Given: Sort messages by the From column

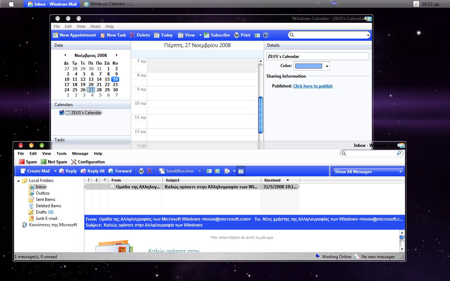Looking at the screenshot, I should pyautogui.click(x=135, y=180).
